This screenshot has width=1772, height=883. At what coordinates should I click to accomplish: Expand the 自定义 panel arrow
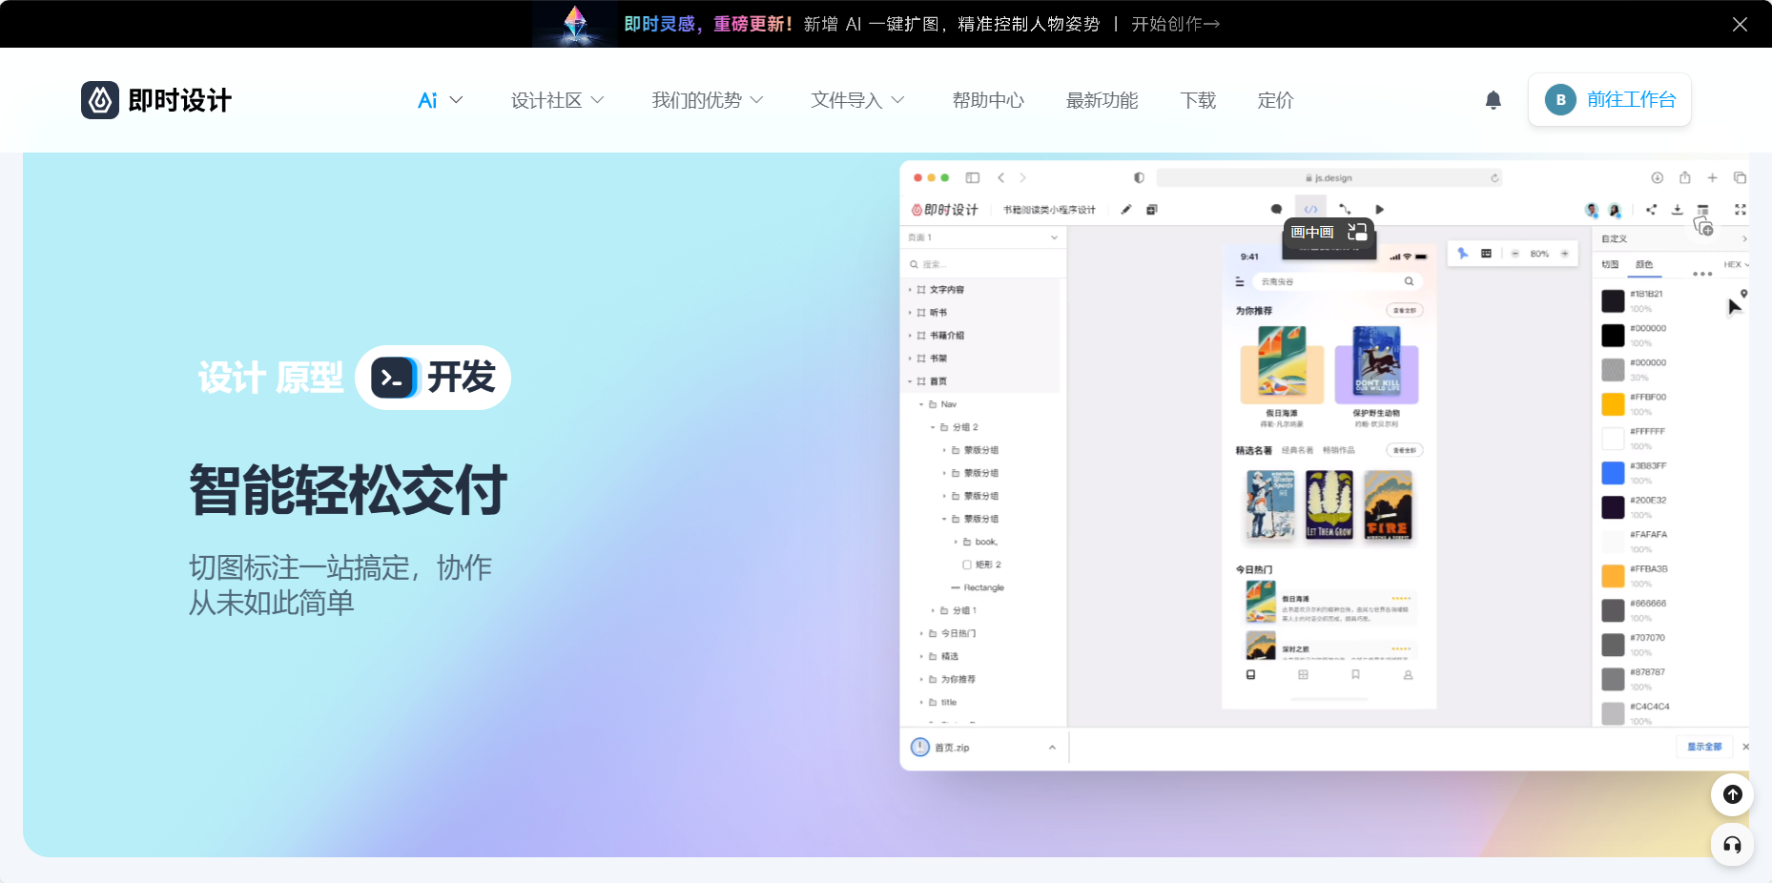(x=1744, y=238)
